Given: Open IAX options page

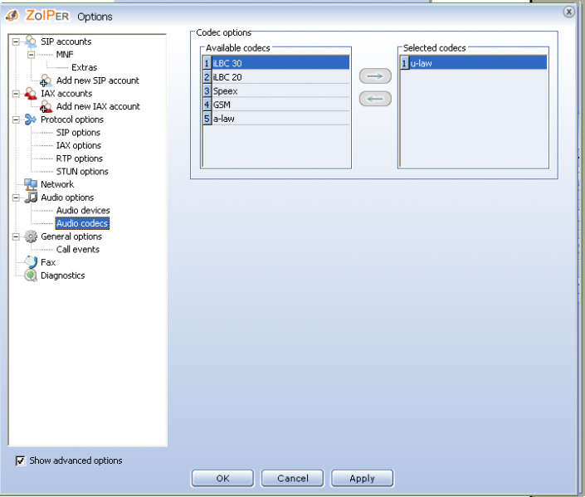Looking at the screenshot, I should pos(78,145).
